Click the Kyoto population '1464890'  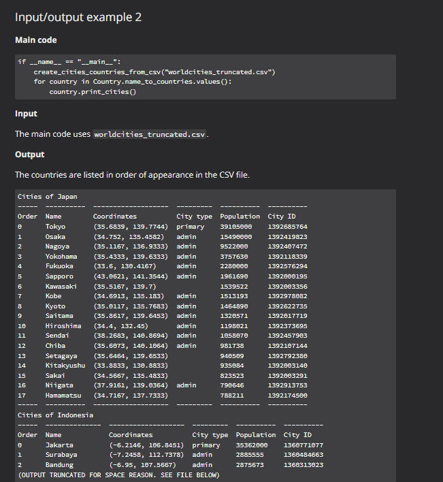coord(234,306)
